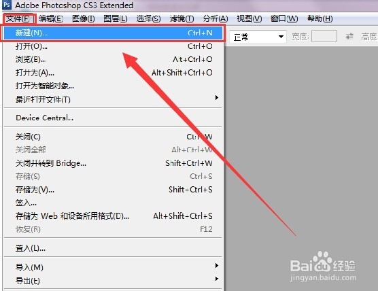Open the 正常 style dropdown
The height and width of the screenshot is (291, 378).
(258, 37)
